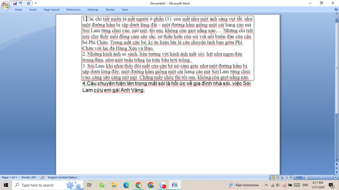Redo using the Quick Access repeat icon

coord(28,3)
